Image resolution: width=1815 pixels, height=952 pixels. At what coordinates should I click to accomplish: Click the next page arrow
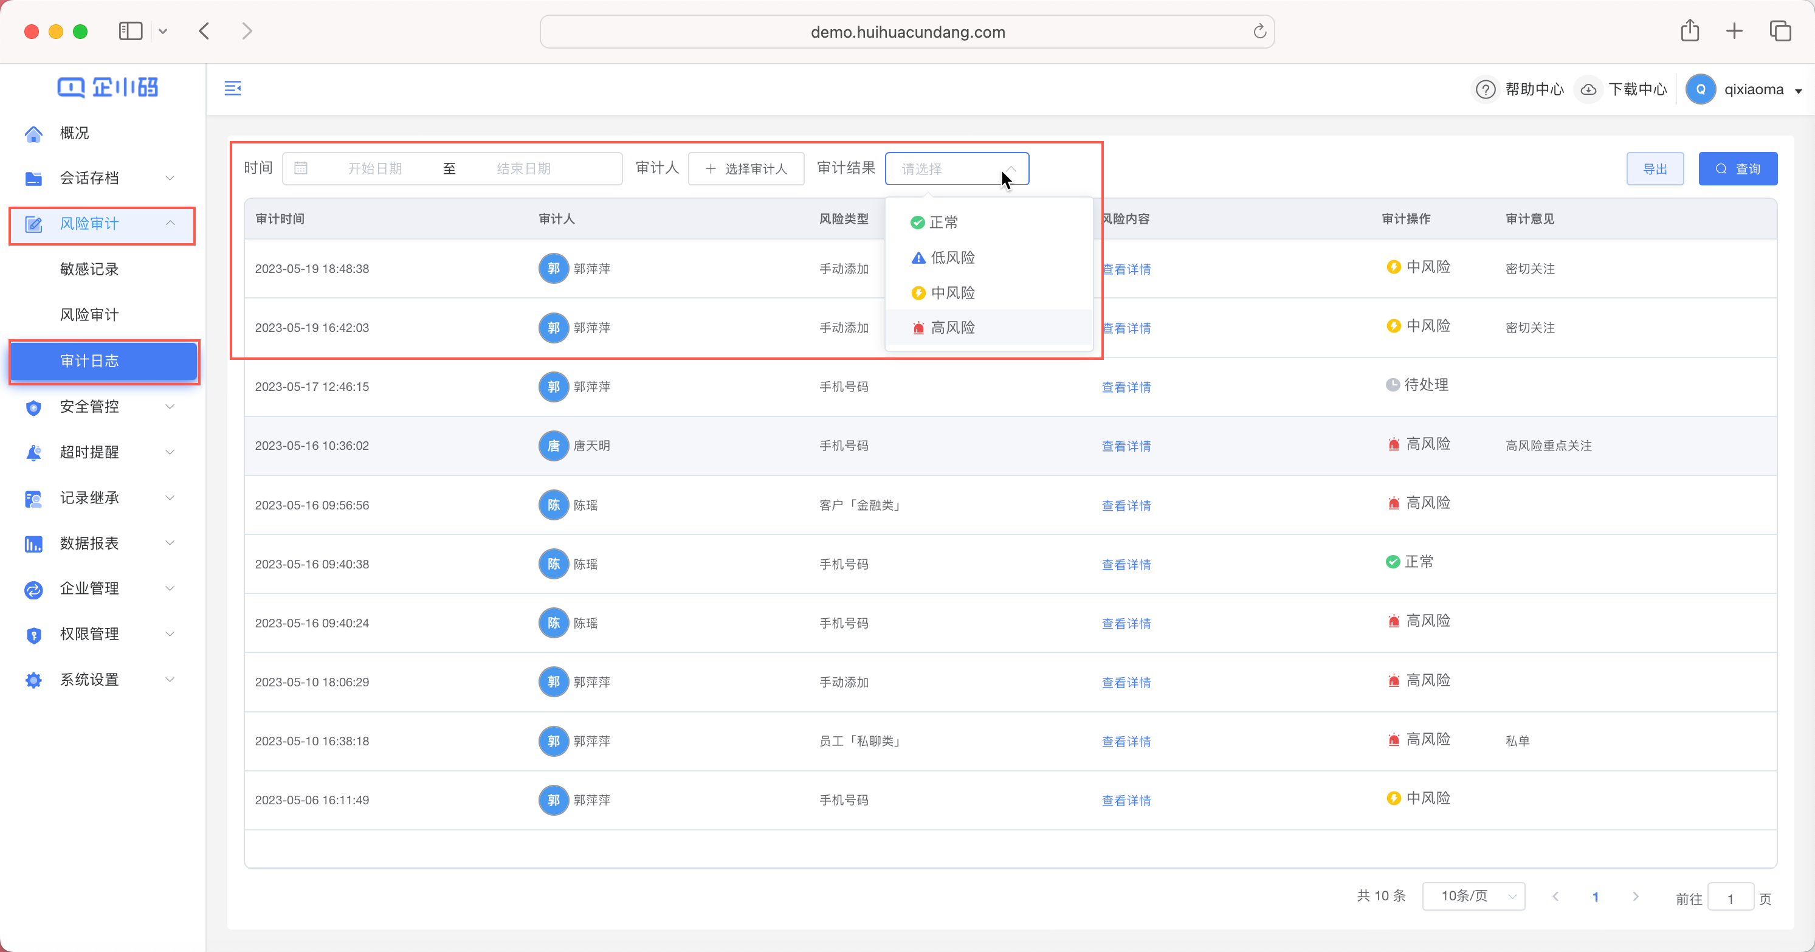(x=1635, y=896)
